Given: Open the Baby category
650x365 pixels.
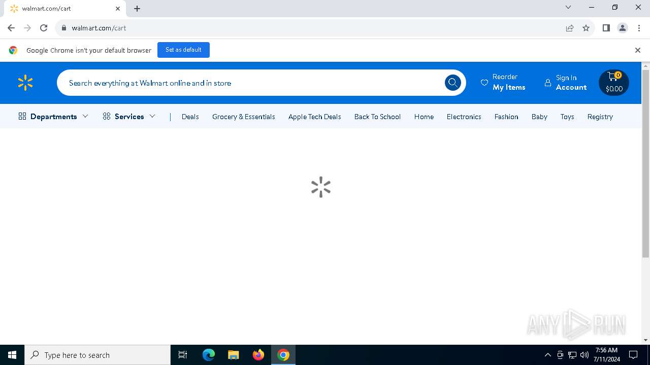Looking at the screenshot, I should point(539,117).
